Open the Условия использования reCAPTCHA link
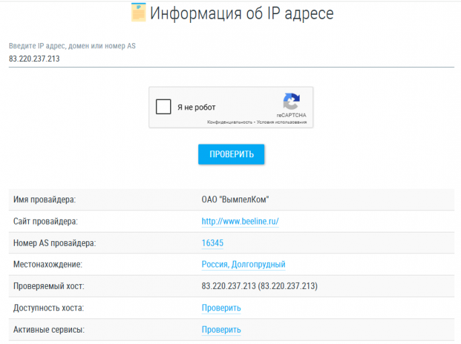 point(282,122)
